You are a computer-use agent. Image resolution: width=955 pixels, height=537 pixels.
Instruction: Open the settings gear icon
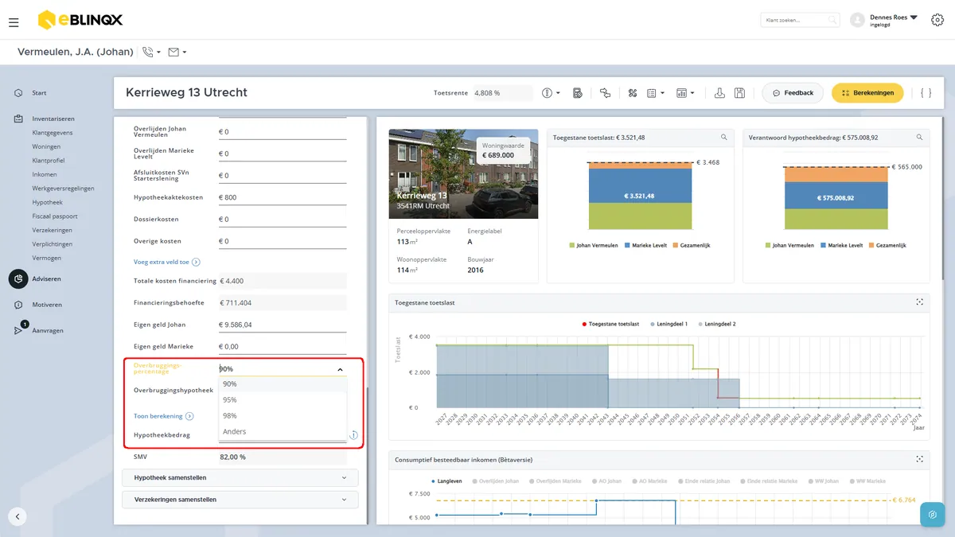point(937,20)
